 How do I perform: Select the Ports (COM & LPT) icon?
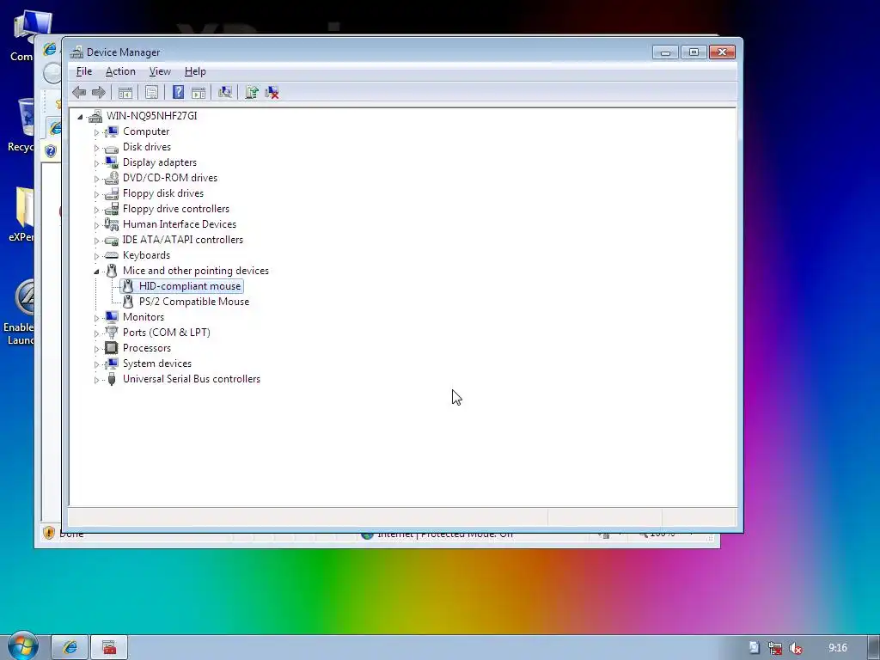(111, 333)
